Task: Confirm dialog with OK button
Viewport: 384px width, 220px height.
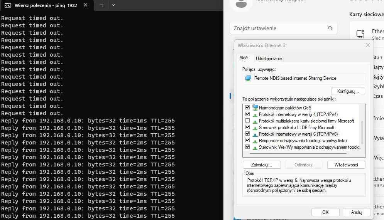Action: (325, 212)
